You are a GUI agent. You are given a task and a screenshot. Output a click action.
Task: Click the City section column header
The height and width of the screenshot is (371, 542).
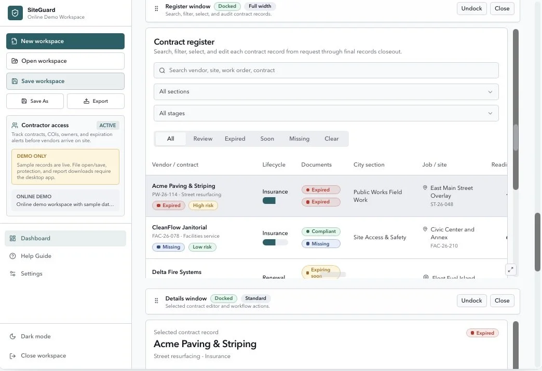369,165
